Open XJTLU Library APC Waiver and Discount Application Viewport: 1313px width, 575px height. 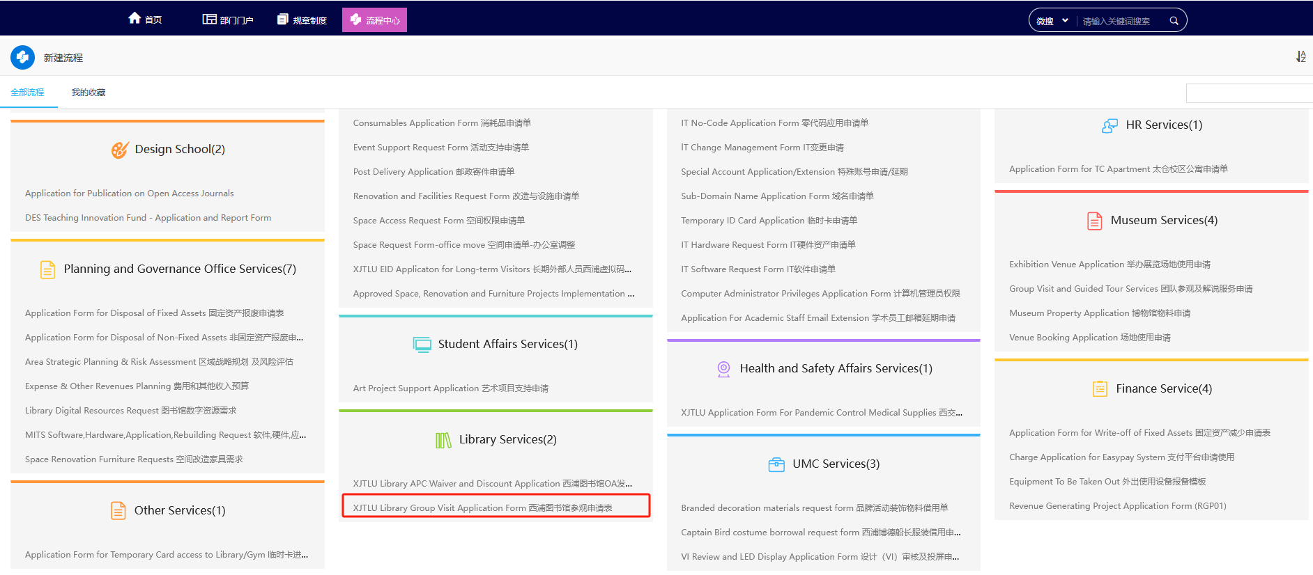492,484
